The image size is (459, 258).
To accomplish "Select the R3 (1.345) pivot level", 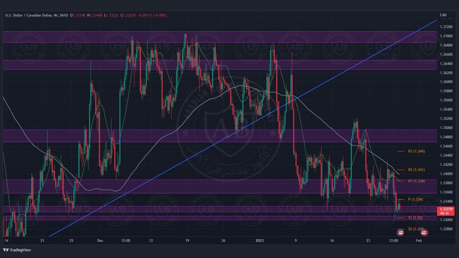I will pyautogui.click(x=416, y=151).
